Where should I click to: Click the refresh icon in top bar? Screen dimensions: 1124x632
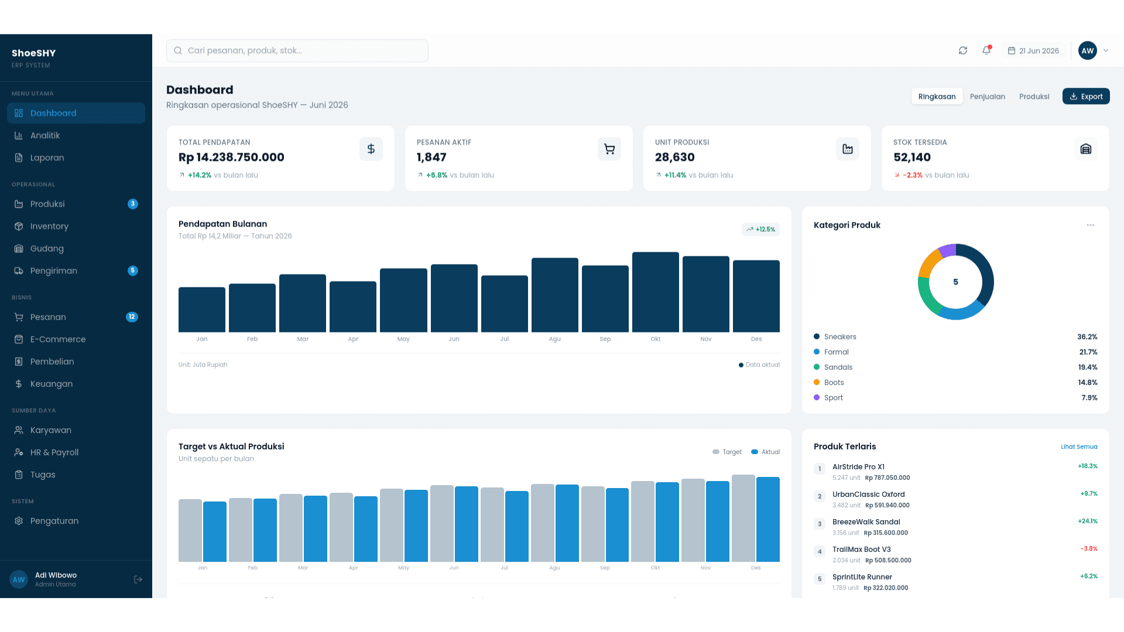[x=963, y=50]
